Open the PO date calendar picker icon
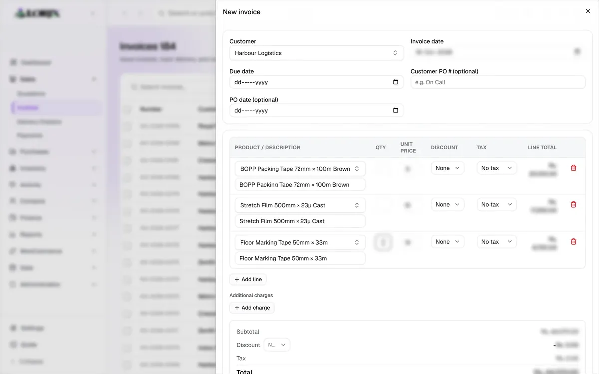This screenshot has width=599, height=374. [396, 110]
